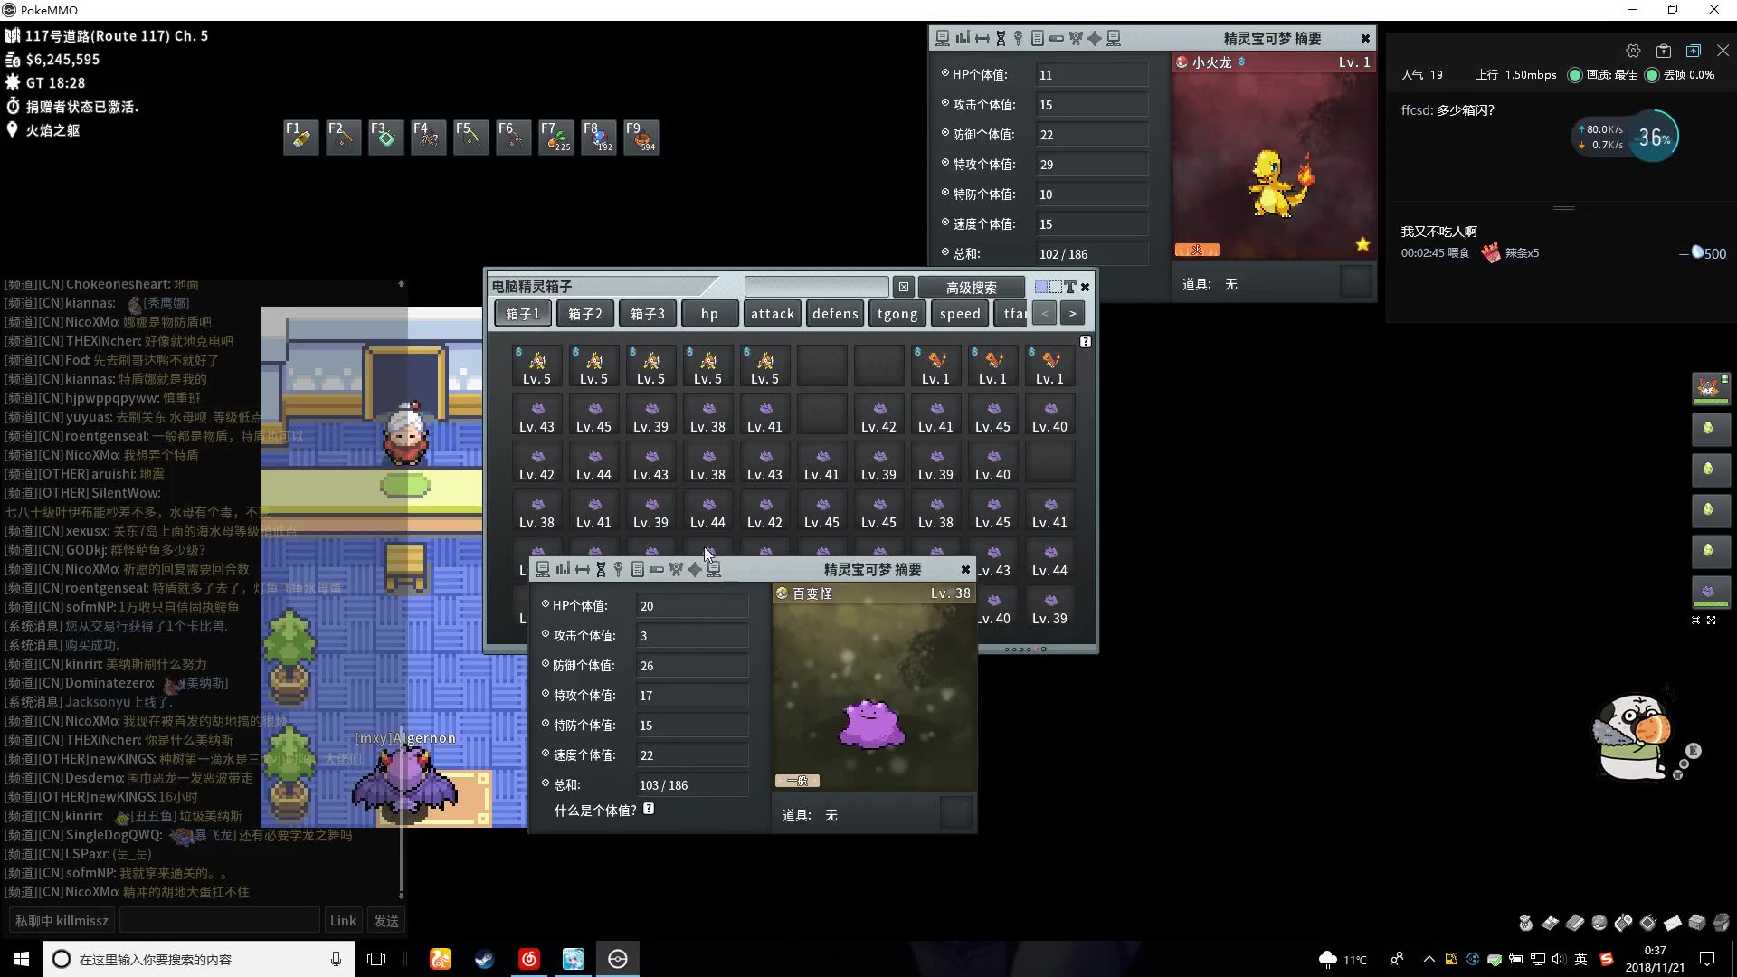Focus the chat message input field

[x=220, y=921]
